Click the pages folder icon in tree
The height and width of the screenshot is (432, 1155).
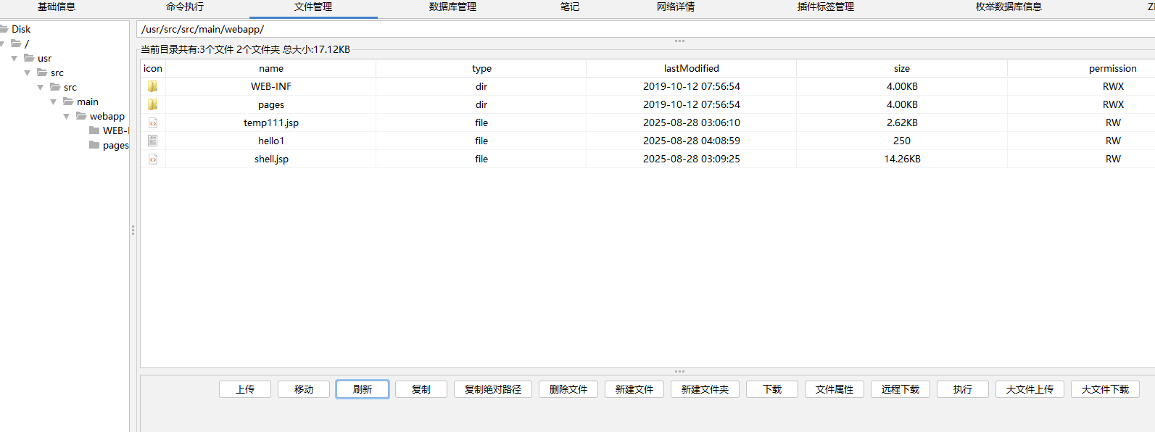tap(94, 145)
